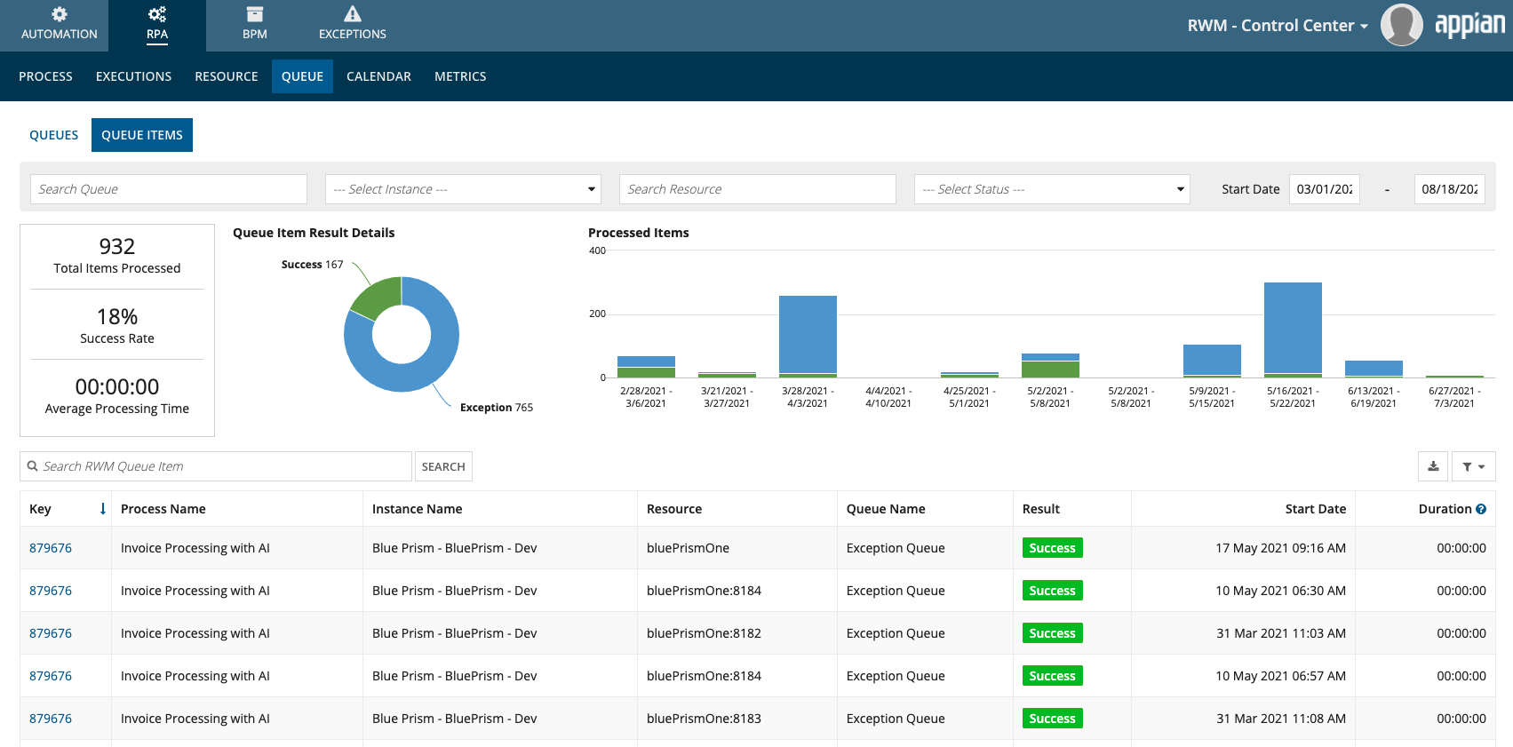
Task: Open the BPM archive icon tab
Action: click(x=255, y=25)
